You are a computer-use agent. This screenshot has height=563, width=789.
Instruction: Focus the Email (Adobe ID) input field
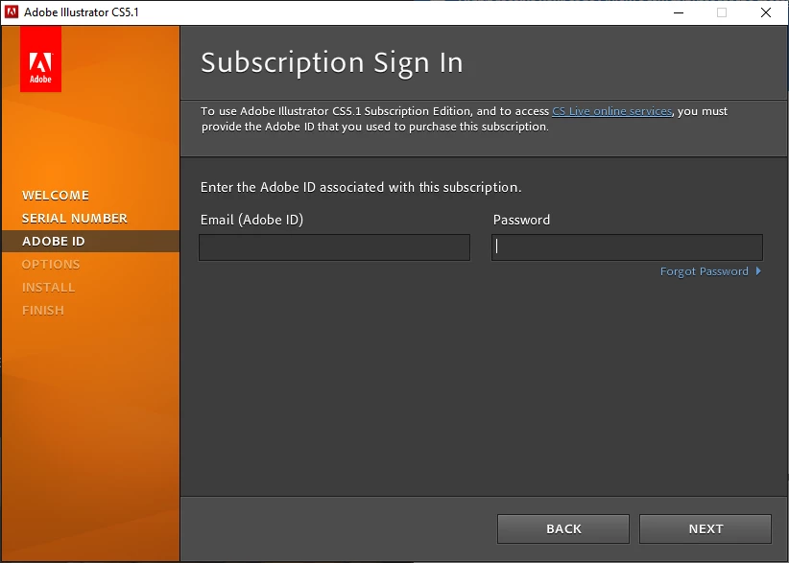coord(335,247)
